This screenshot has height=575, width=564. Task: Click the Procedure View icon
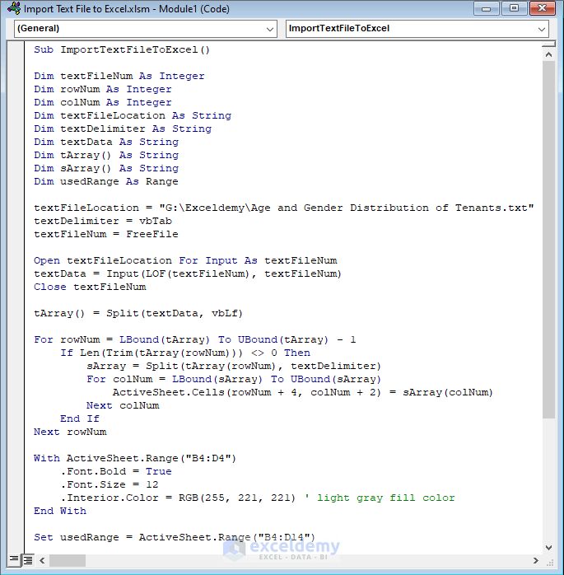point(14,559)
